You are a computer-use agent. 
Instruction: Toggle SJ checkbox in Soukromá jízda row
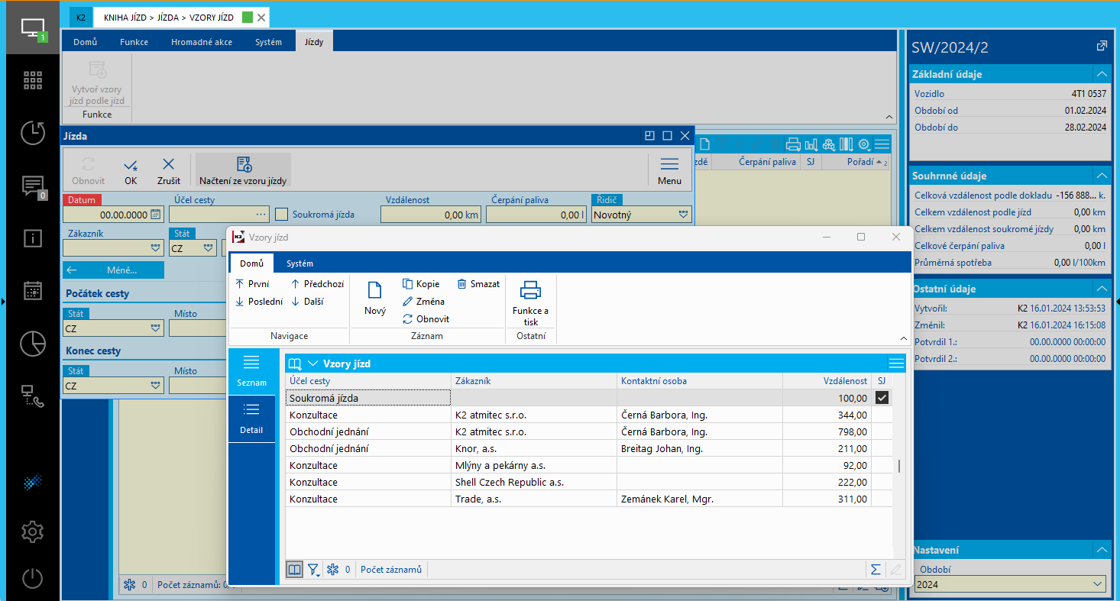tap(882, 398)
